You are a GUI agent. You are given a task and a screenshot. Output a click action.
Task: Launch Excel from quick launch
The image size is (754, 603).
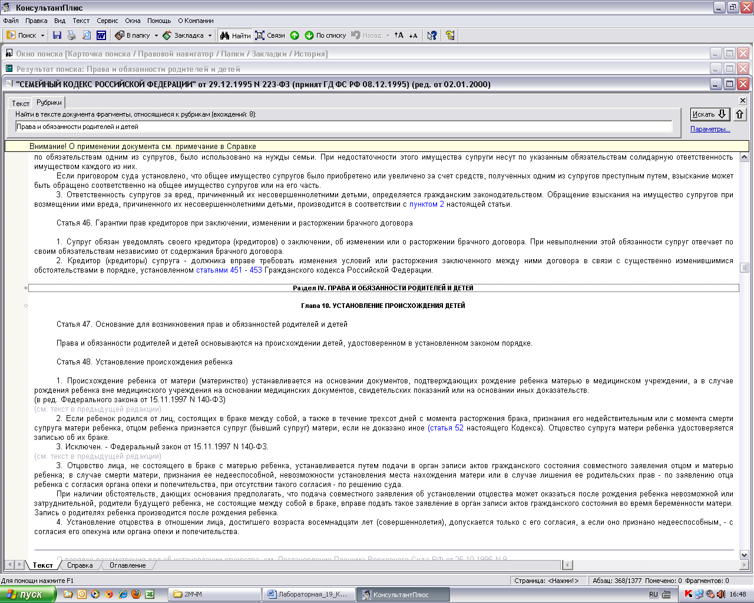point(150,594)
